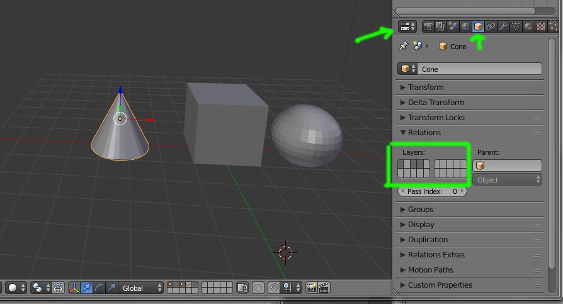563x304 pixels.
Task: Open the Particles tab (sparkles icon)
Action: tap(554, 26)
